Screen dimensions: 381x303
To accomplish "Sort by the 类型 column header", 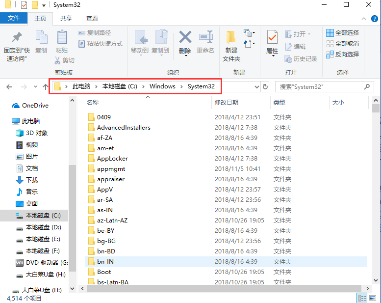I will [x=279, y=103].
